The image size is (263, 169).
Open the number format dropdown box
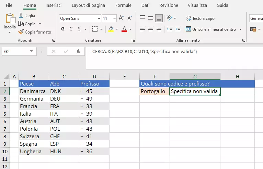[256, 18]
